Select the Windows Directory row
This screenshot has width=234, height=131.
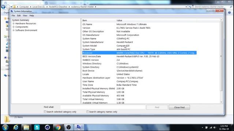(x=139, y=63)
